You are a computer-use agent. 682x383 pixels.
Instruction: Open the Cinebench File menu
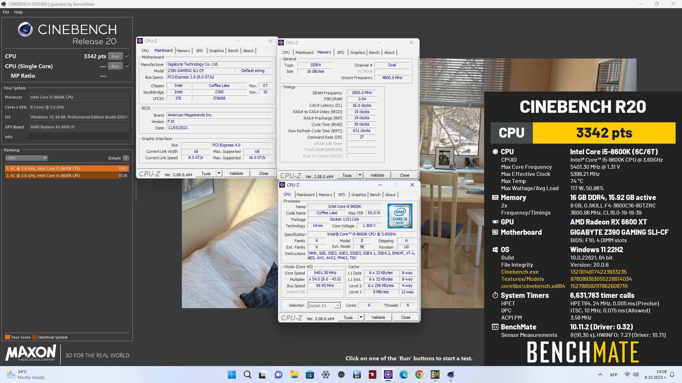(x=6, y=12)
